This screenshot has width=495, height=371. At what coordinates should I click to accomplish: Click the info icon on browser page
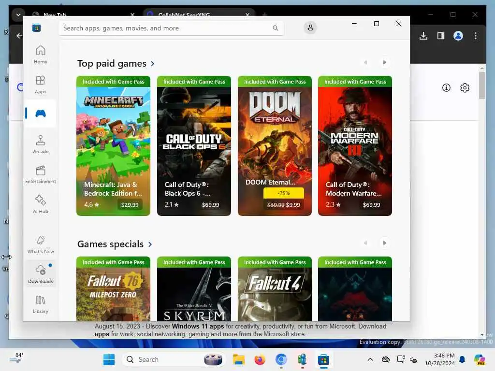446,88
